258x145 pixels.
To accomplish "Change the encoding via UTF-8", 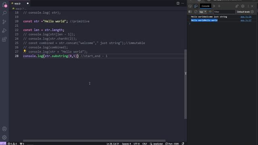I will (x=136, y=144).
